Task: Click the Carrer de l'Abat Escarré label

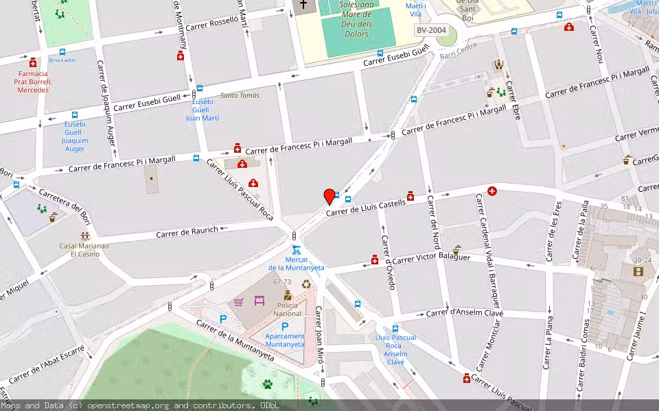Action: [x=47, y=364]
